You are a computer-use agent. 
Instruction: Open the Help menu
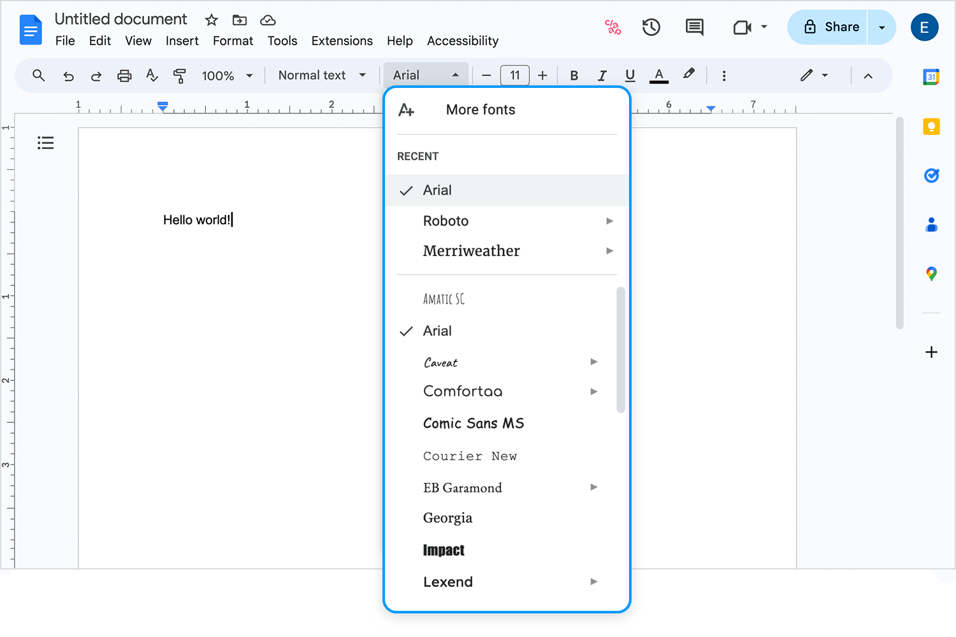(400, 41)
